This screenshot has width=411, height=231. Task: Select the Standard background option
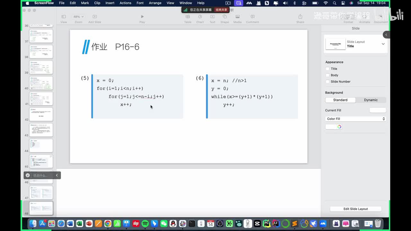coord(340,100)
